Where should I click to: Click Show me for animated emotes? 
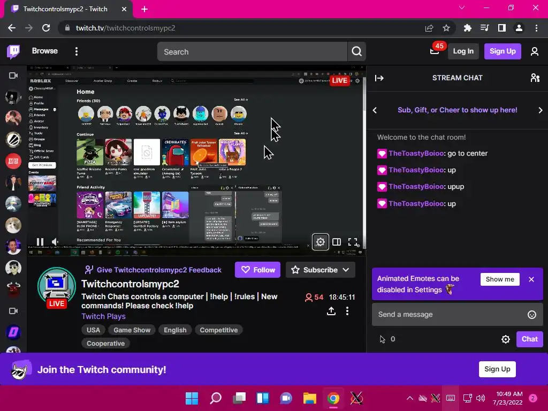coord(500,279)
